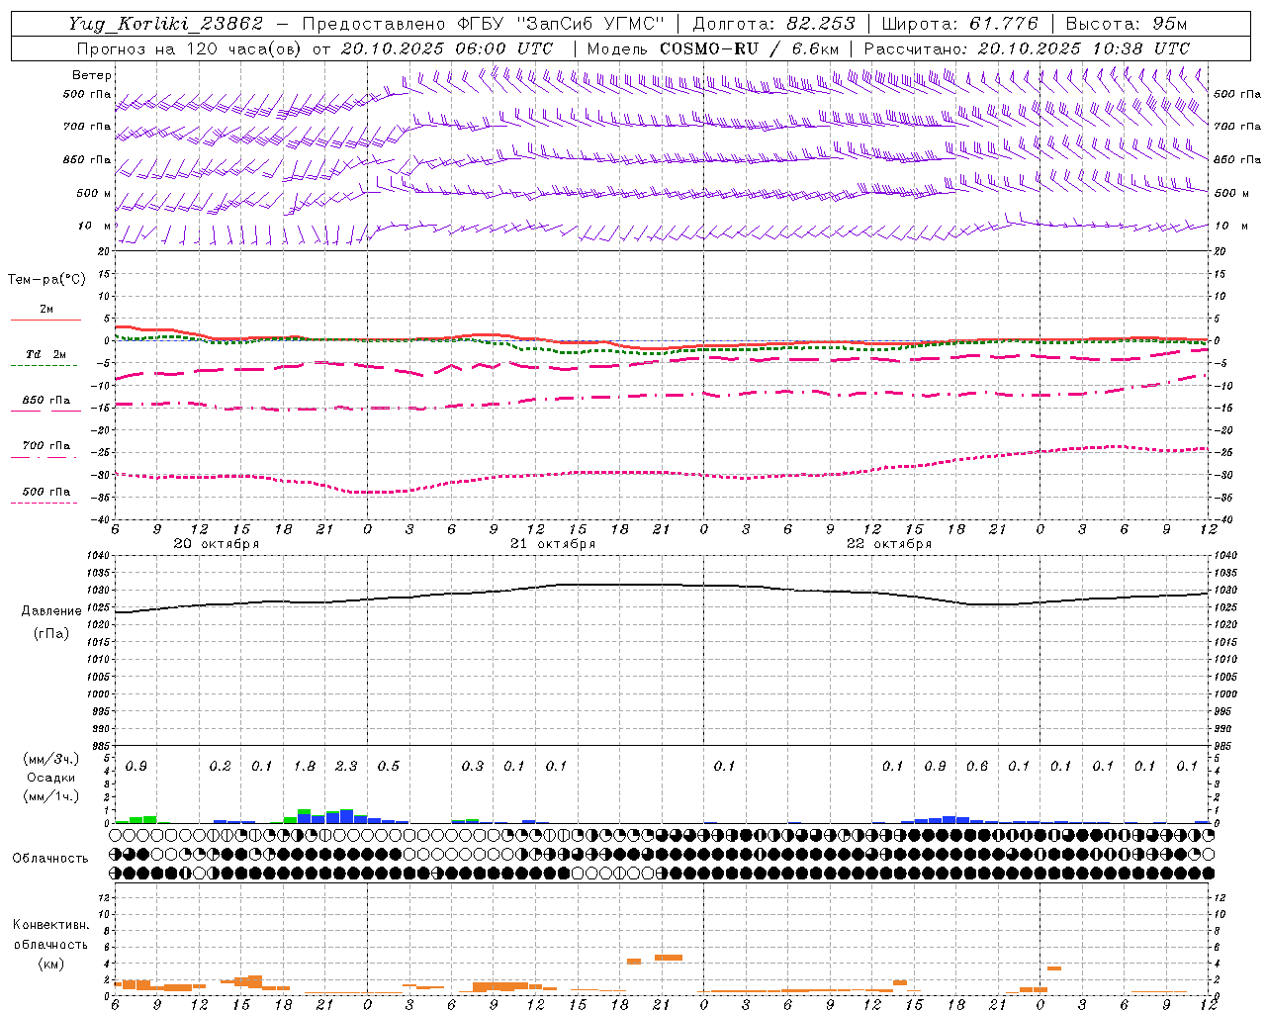Click the red line sample under 2м legend

(45, 321)
